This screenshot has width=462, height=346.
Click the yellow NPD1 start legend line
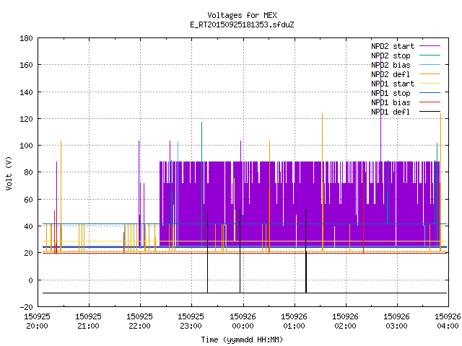[430, 84]
